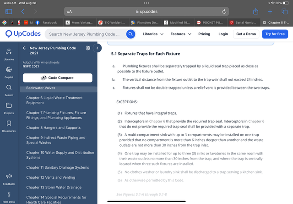Open a new tab with plus icon
The image size is (293, 204).
pos(270,11)
